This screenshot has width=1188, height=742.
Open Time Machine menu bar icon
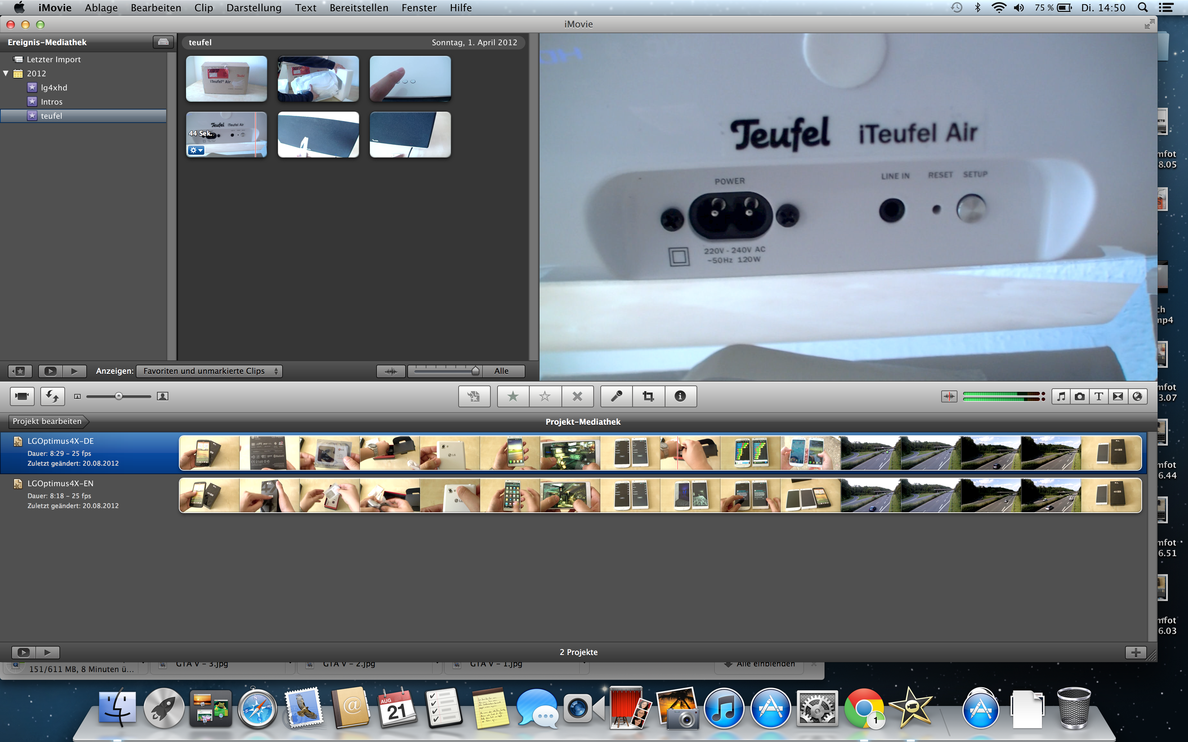(x=956, y=7)
